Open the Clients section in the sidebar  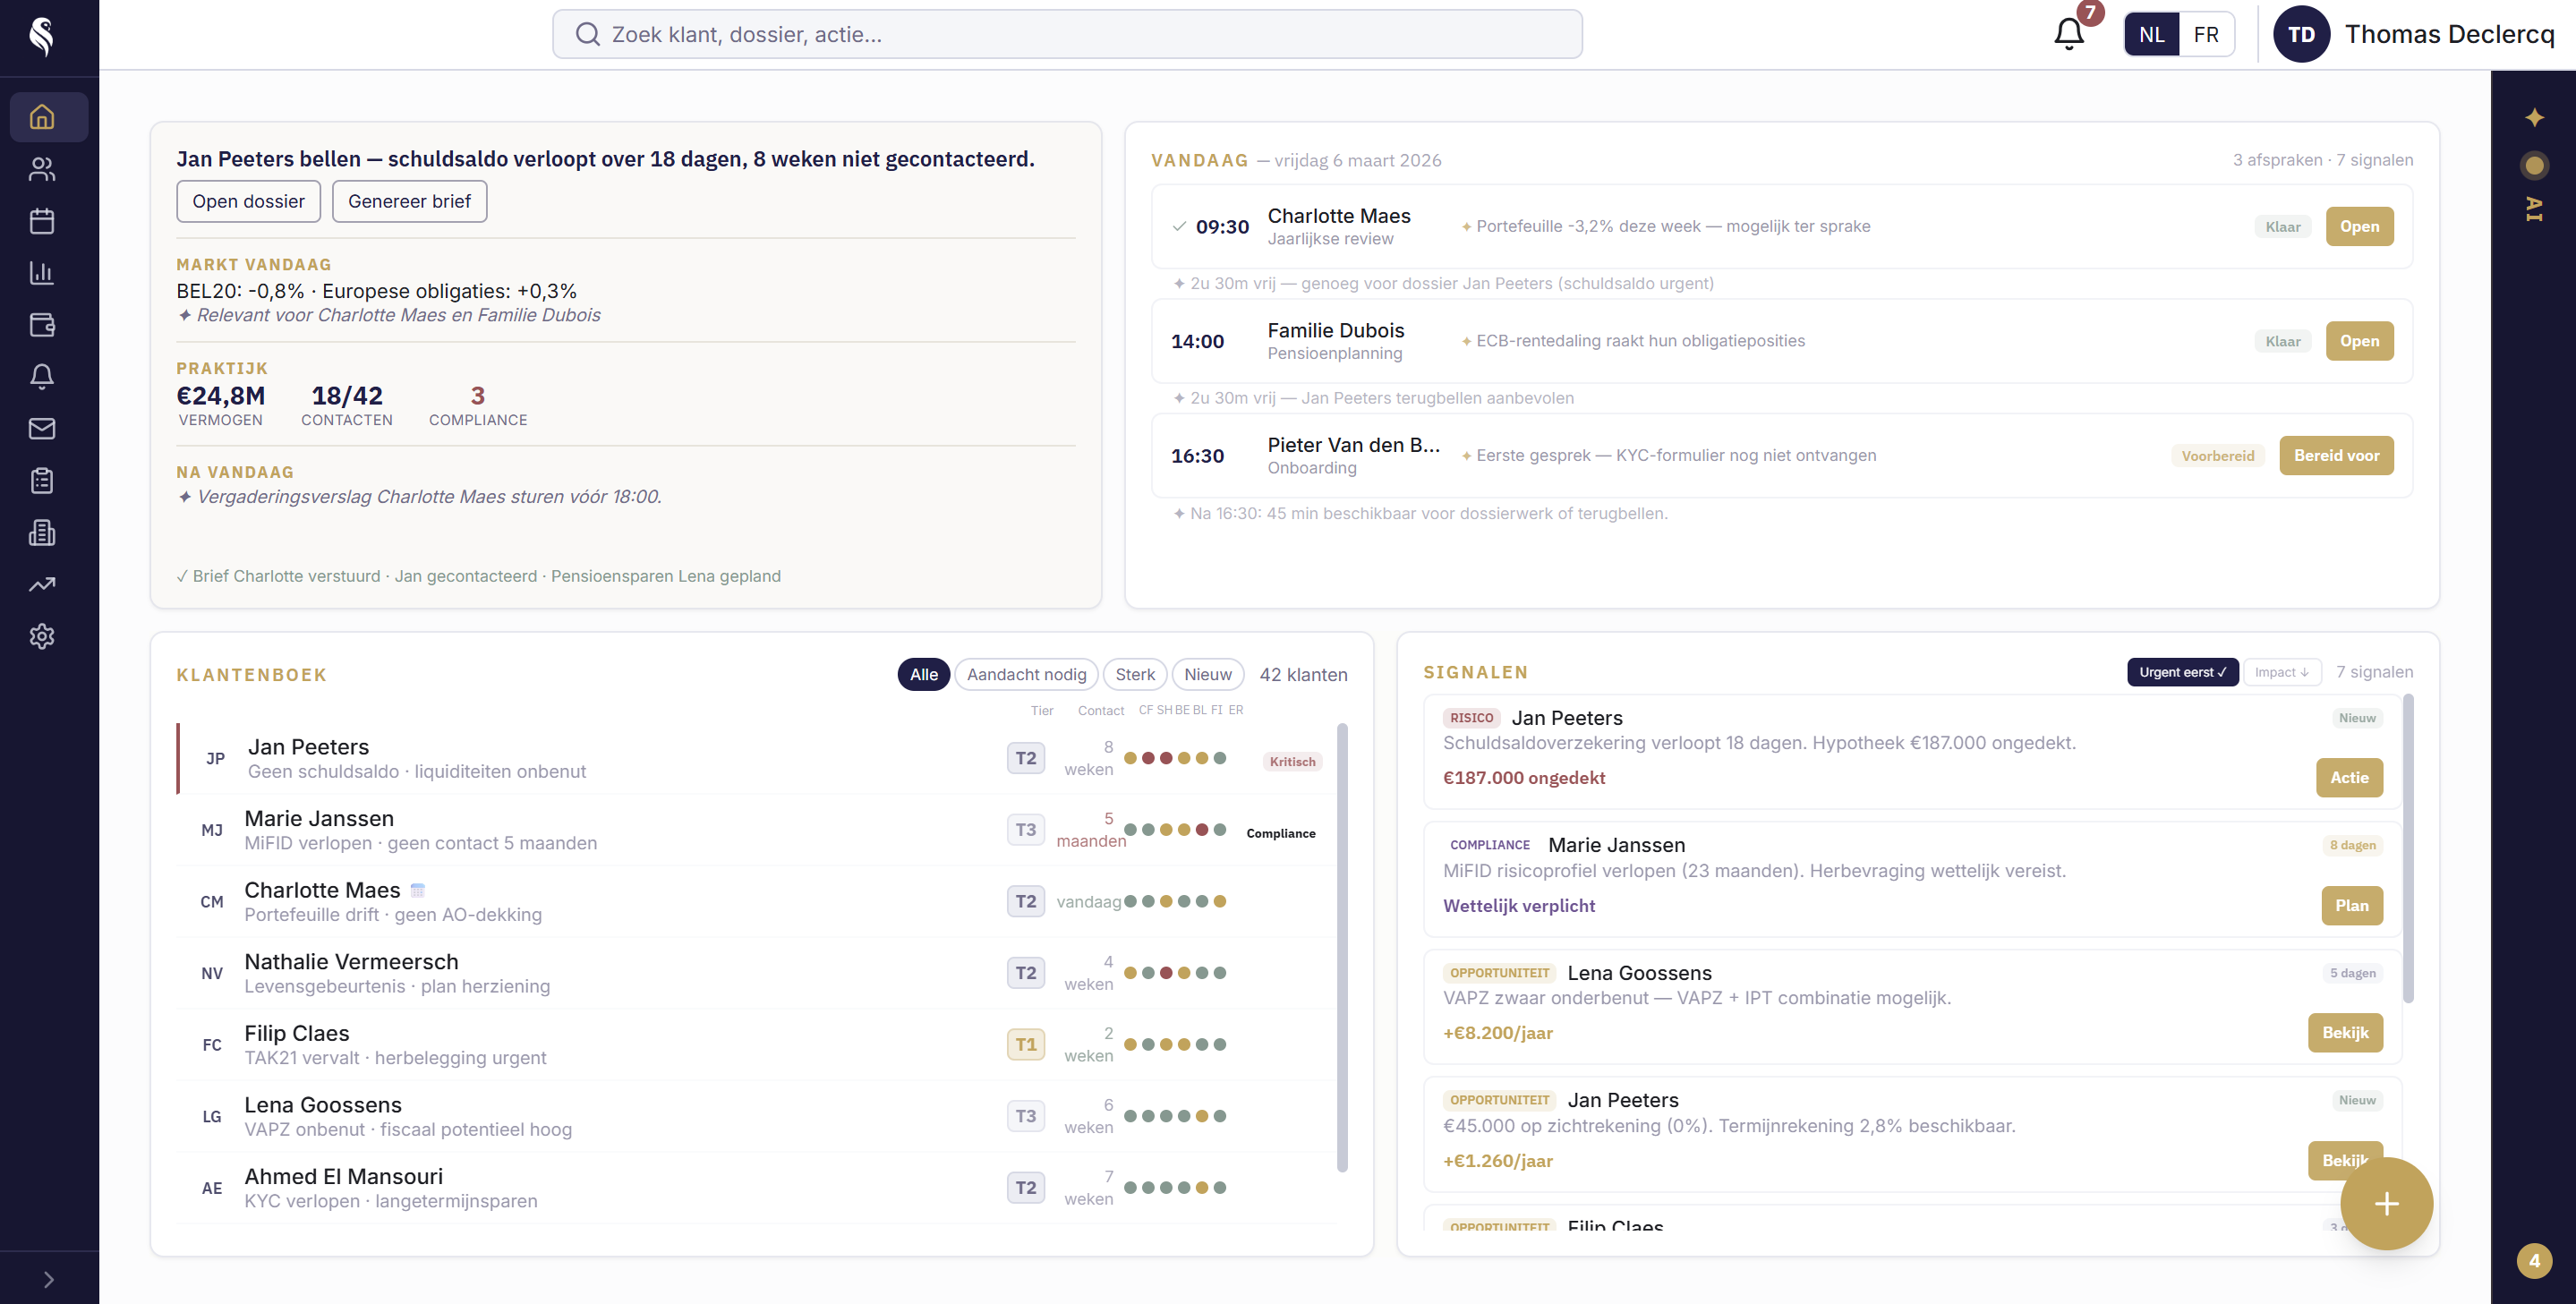[x=42, y=169]
